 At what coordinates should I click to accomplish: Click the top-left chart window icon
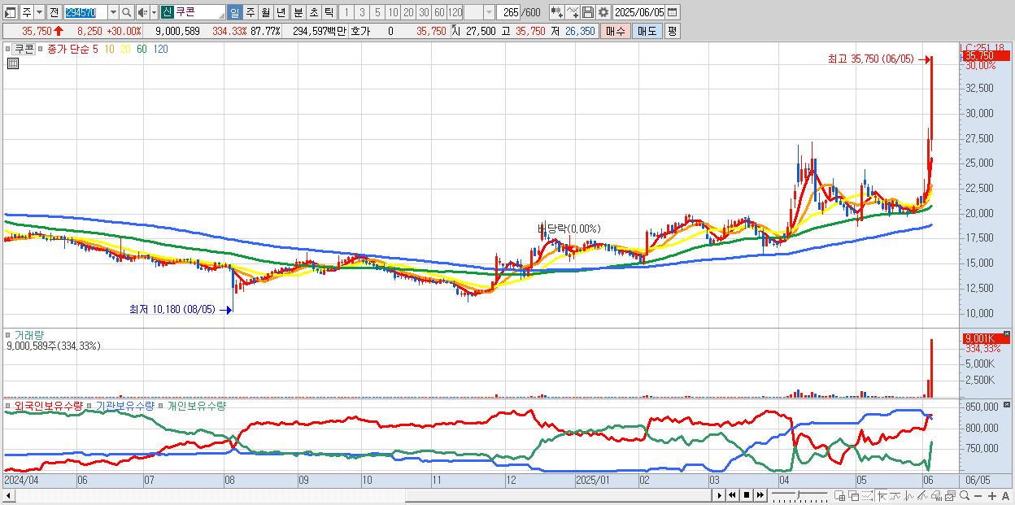coord(11,13)
